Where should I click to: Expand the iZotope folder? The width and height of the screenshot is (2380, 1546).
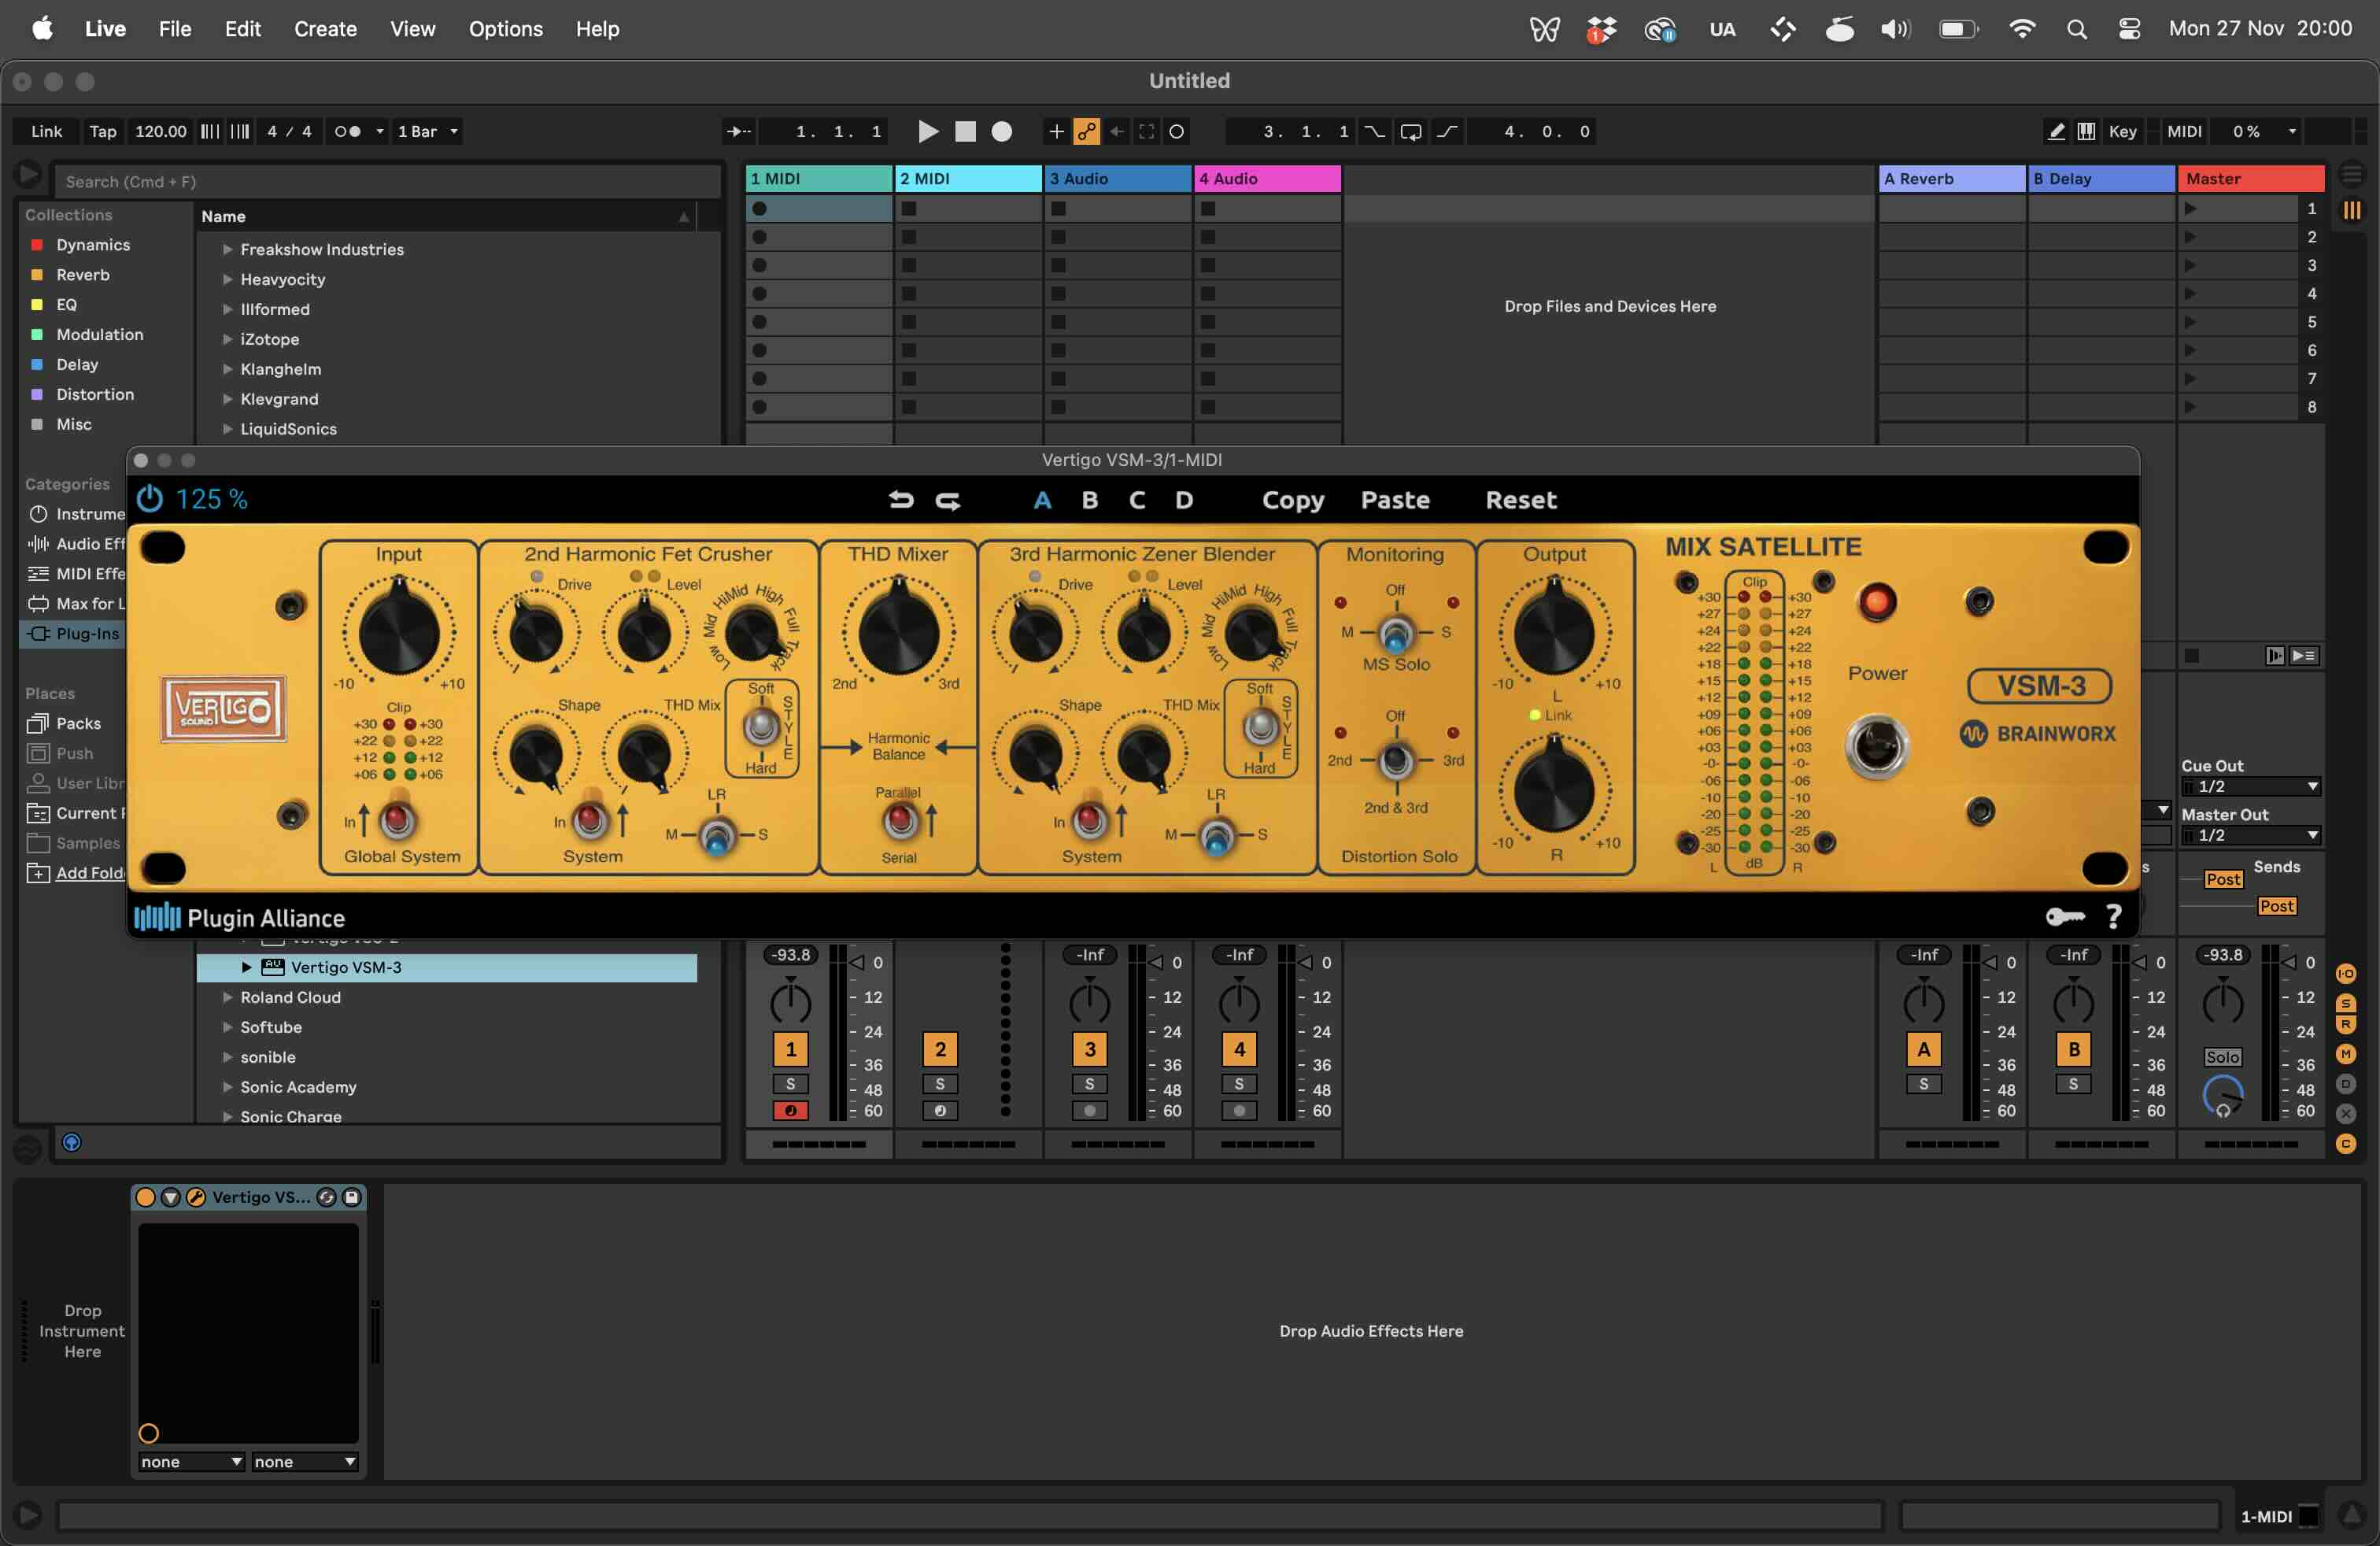[227, 339]
